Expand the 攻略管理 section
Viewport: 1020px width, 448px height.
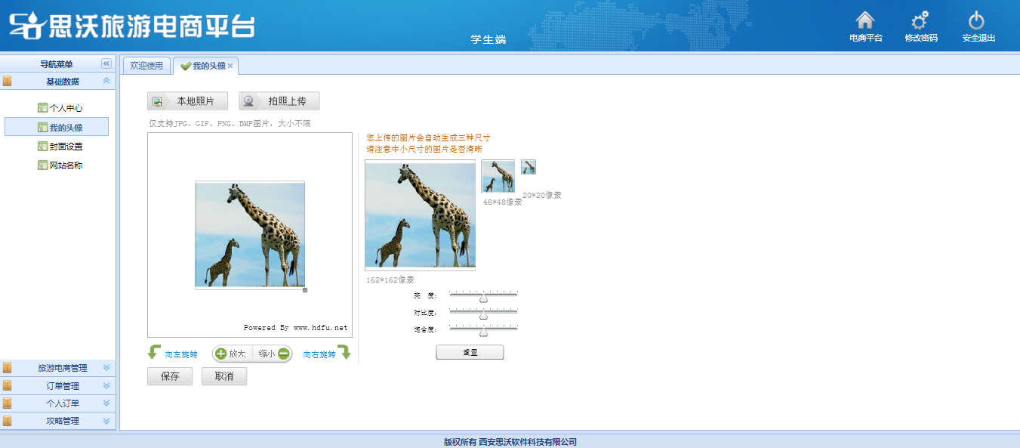coord(106,421)
